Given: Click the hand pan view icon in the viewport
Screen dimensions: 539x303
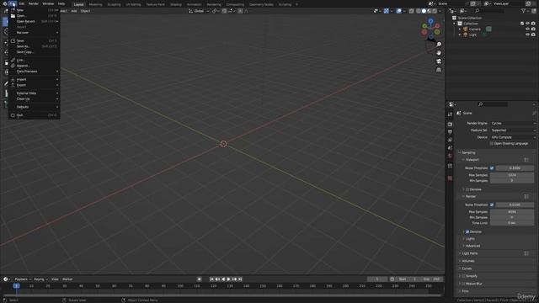Looking at the screenshot, I should pyautogui.click(x=439, y=53).
